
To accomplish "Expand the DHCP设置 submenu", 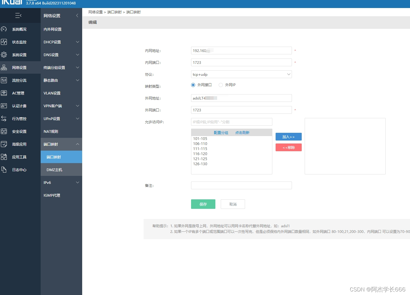I will pyautogui.click(x=77, y=42).
